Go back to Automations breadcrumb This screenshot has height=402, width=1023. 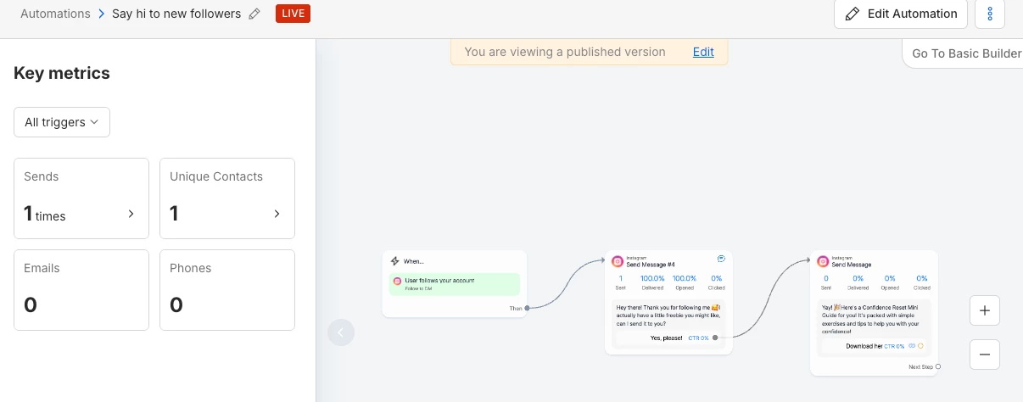[55, 14]
